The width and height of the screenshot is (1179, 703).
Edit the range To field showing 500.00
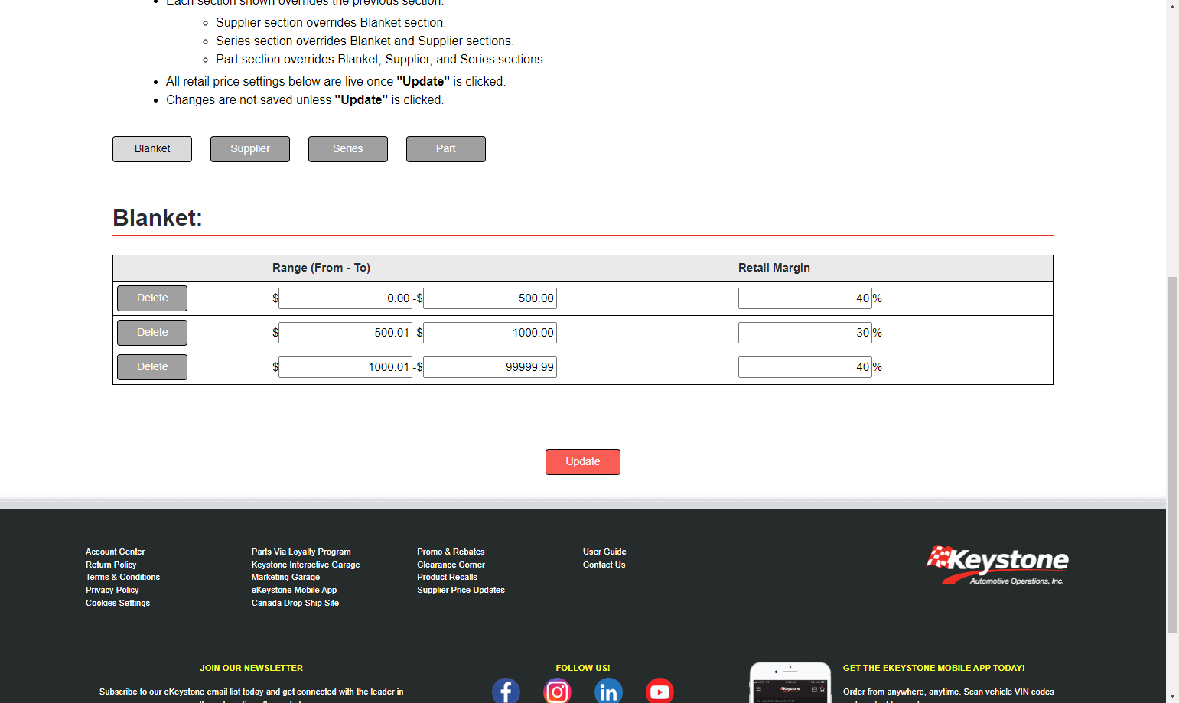pyautogui.click(x=490, y=298)
